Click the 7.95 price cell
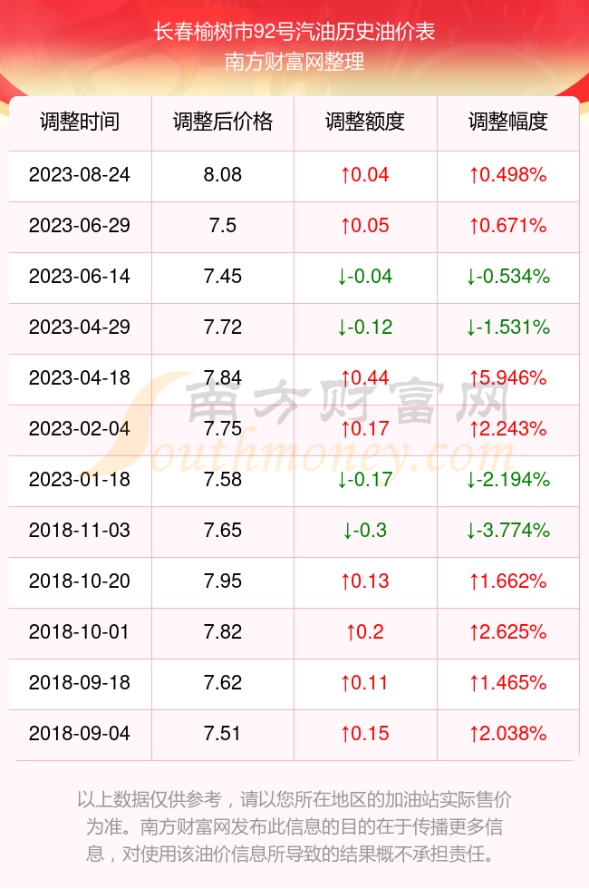Image resolution: width=589 pixels, height=889 pixels. pyautogui.click(x=223, y=581)
